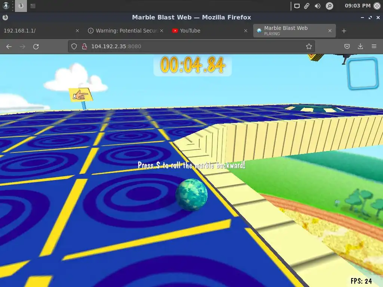
Task: Close the YouTube tab
Action: pos(246,31)
